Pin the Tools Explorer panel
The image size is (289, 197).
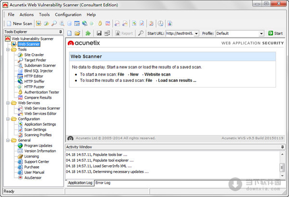[x=61, y=32]
